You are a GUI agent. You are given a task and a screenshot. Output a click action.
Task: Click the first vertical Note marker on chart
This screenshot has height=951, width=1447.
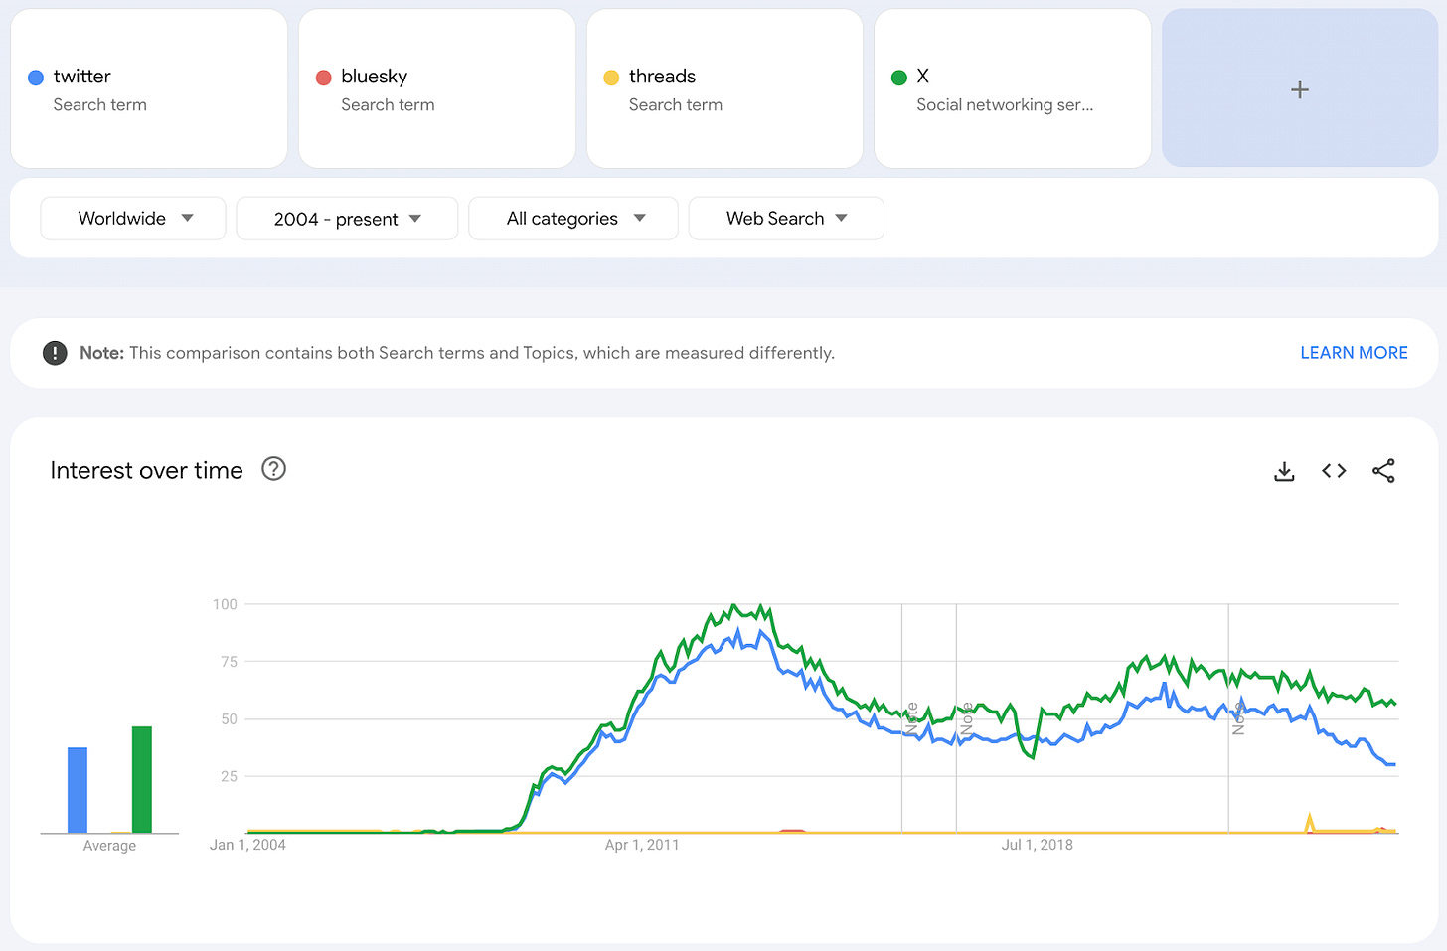click(x=911, y=718)
